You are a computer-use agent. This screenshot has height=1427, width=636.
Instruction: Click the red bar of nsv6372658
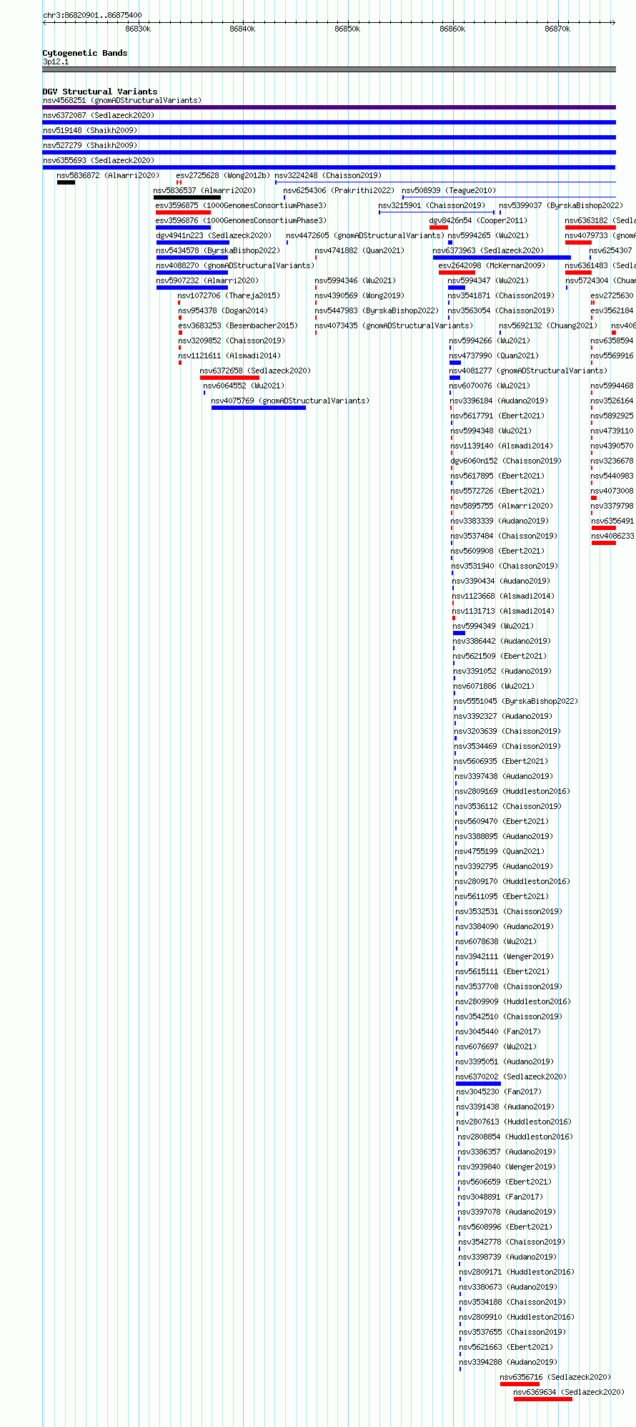tap(229, 378)
